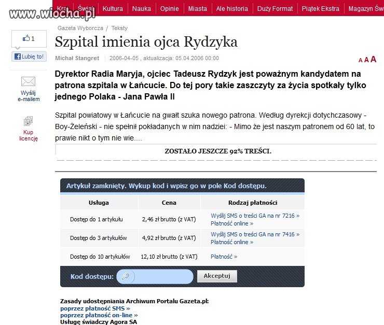Viewport: 384px width, 325px height.
Task: Click the Facebook 'Lubię to!' button
Action: (x=29, y=56)
